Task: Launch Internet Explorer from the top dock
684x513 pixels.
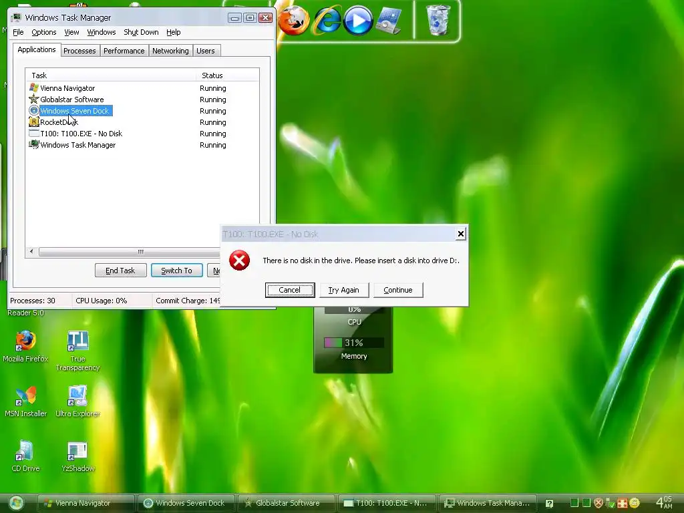Action: pos(327,21)
